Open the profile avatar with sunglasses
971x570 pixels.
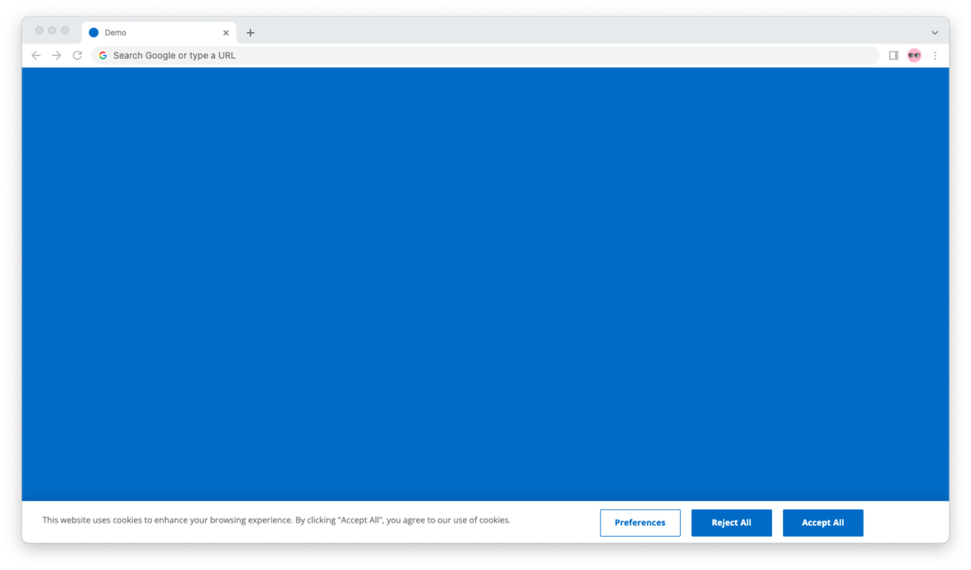pyautogui.click(x=914, y=55)
